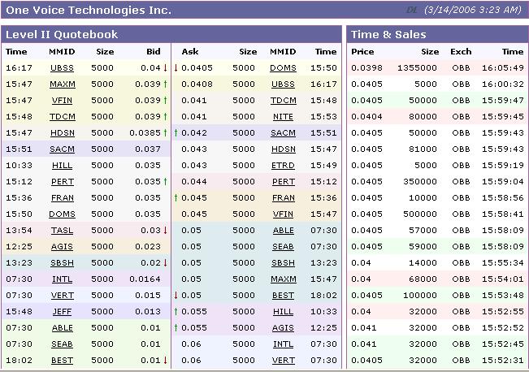Open TDCM link at 0.041 ask
The height and width of the screenshot is (372, 529).
(284, 100)
